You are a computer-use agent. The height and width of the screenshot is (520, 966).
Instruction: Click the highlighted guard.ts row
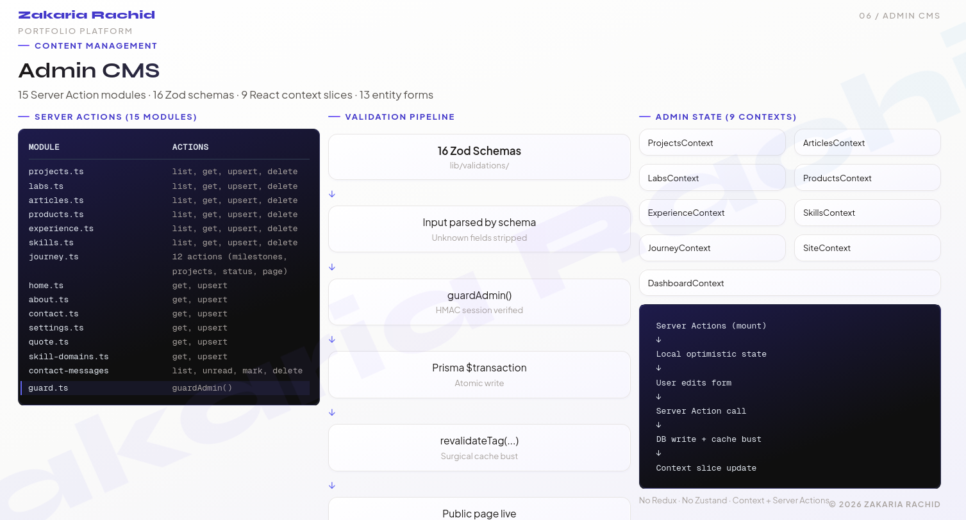coord(165,388)
